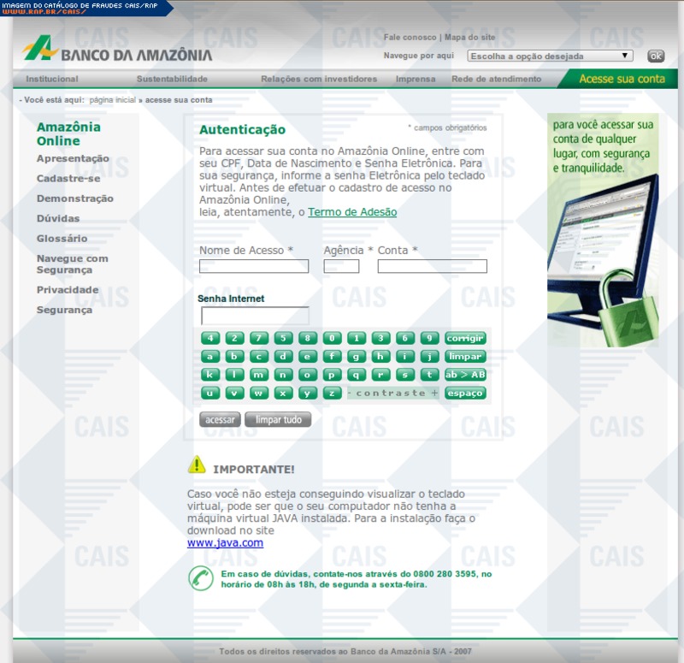Open 'Cadastre-se' in the sidebar
The height and width of the screenshot is (663, 684).
tap(68, 179)
